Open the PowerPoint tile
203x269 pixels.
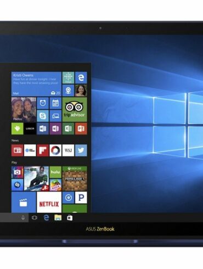tap(81, 128)
